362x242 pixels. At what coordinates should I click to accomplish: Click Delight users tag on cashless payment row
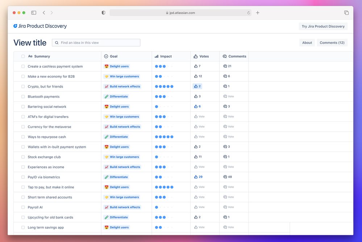(117, 66)
